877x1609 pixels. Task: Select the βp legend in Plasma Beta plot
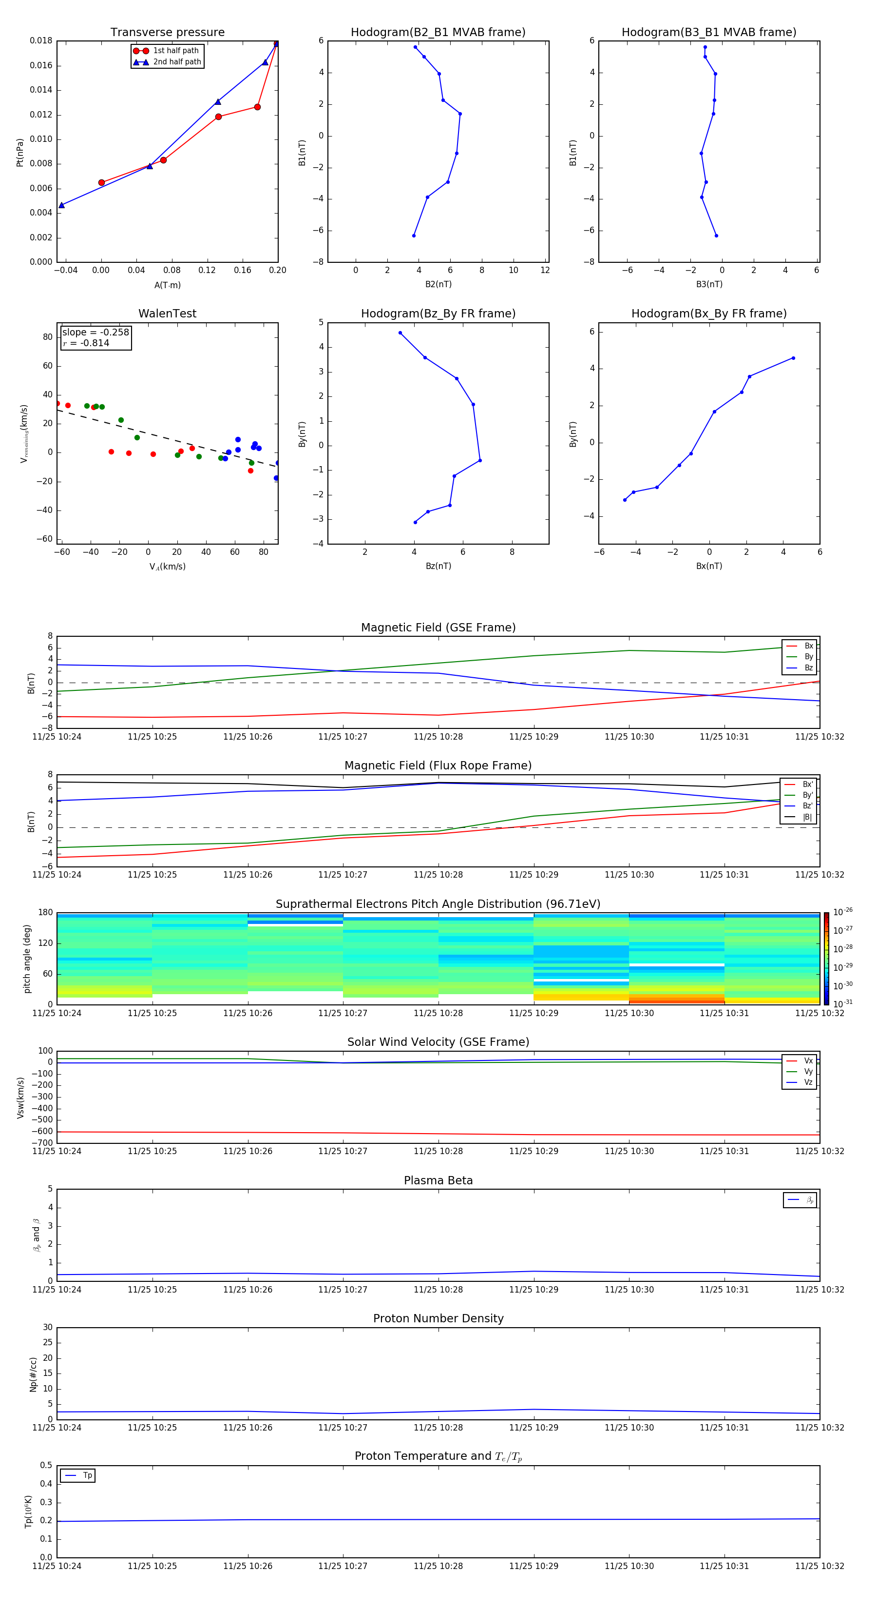click(x=800, y=1200)
